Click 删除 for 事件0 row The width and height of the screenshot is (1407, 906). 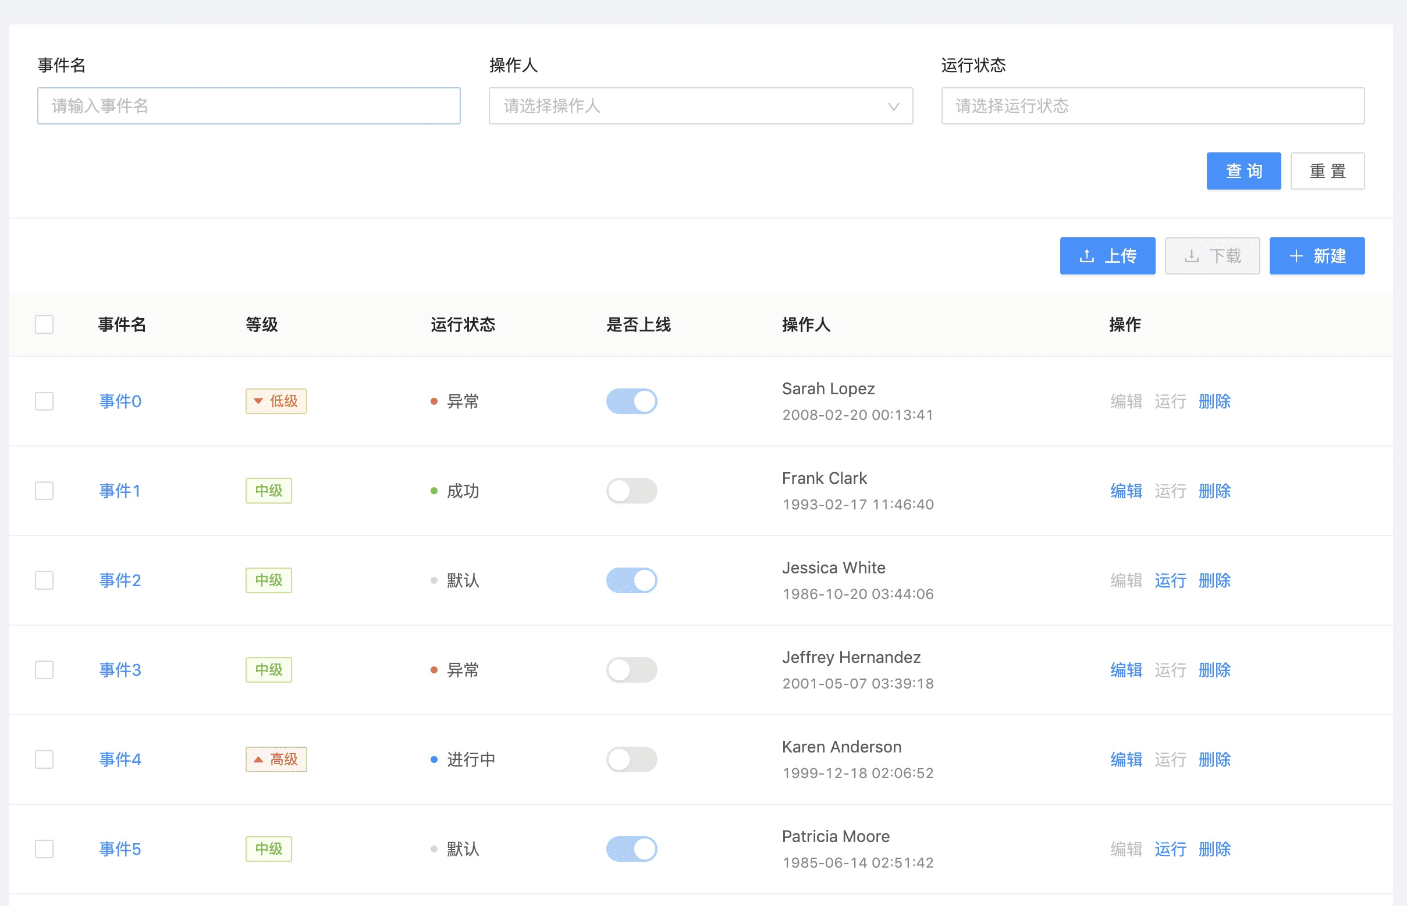pyautogui.click(x=1214, y=401)
